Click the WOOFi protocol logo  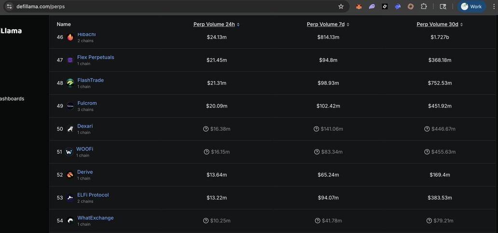tap(69, 152)
